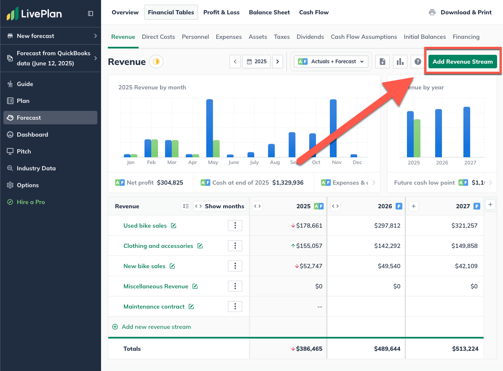Image resolution: width=503 pixels, height=371 pixels.
Task: Open the Used bike sales link
Action: (x=145, y=226)
